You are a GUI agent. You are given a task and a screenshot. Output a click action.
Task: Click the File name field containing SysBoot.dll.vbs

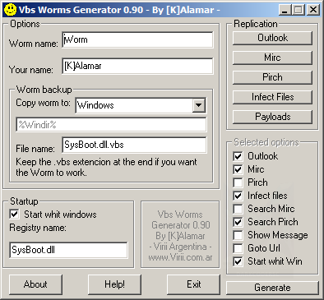(x=134, y=145)
